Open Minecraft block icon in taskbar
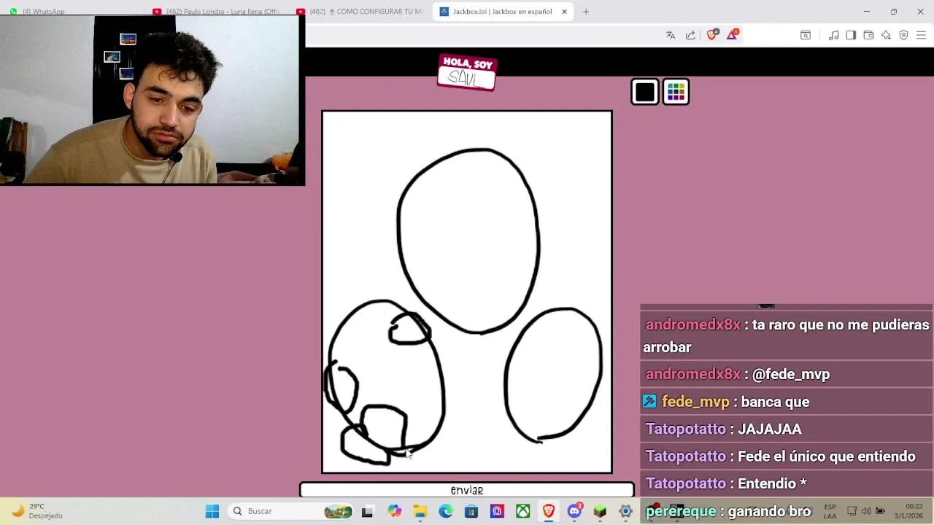The width and height of the screenshot is (934, 525). (x=600, y=511)
